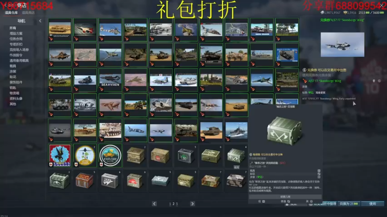Select the wooden chest crate
This screenshot has height=217, width=387.
tap(135, 155)
